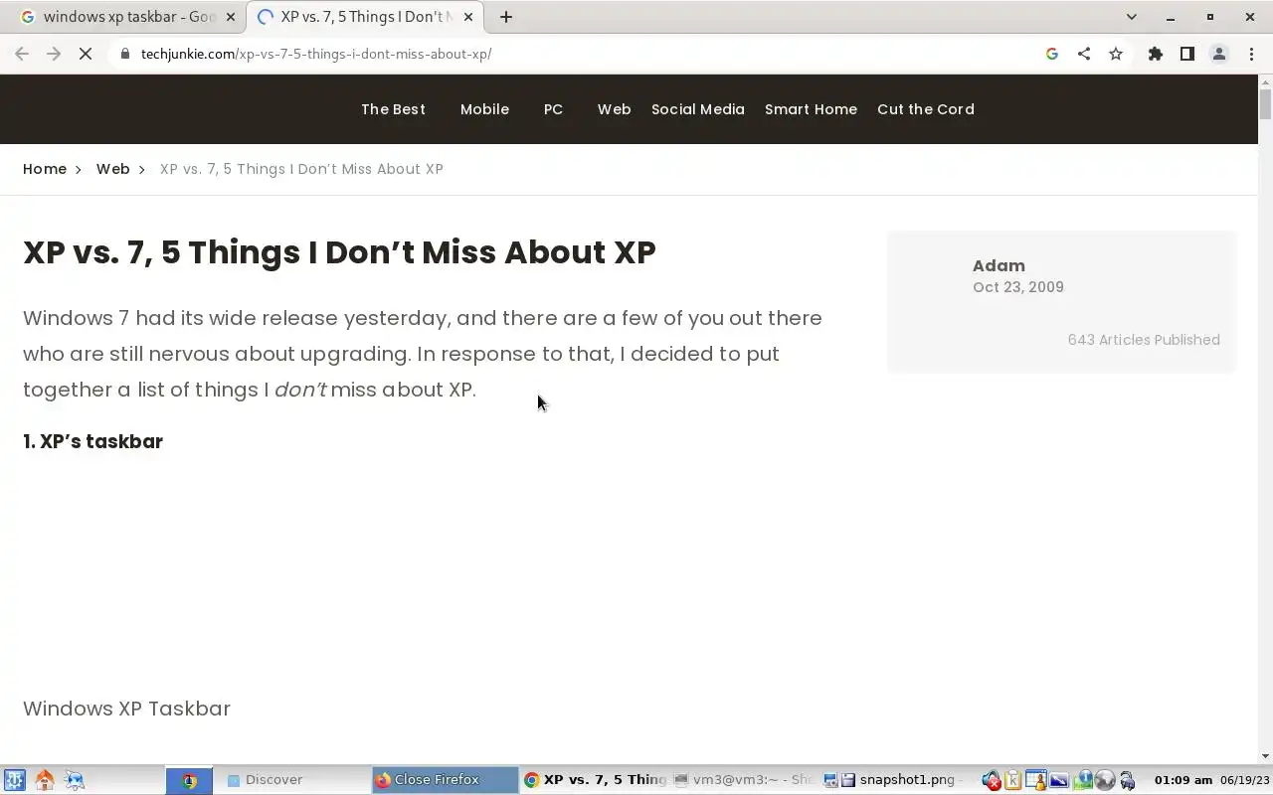The image size is (1273, 795).
Task: Click the globe network tray icon
Action: [1105, 780]
